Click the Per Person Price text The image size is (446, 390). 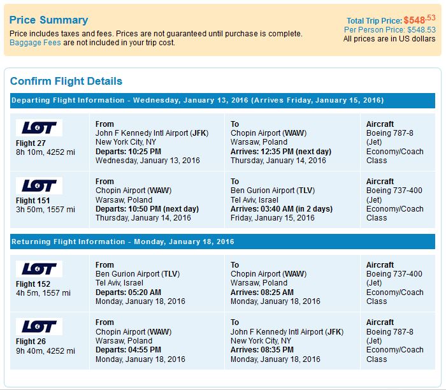coord(390,29)
